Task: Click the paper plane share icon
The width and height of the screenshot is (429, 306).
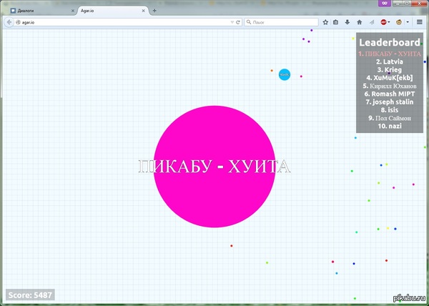Action: [x=371, y=22]
